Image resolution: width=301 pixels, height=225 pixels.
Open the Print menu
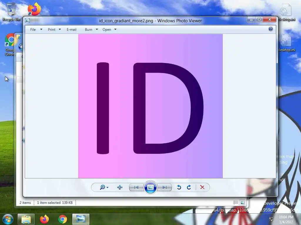tap(52, 30)
